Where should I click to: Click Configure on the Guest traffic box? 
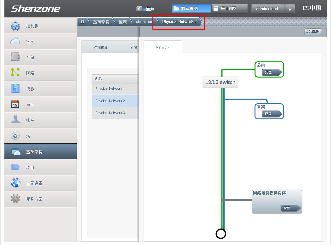point(271,114)
